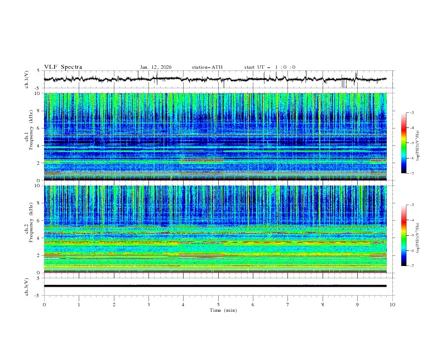Viewport: 442px width, 342px height.
Task: Click the "-3" label on ch.2 color bar
Action: click(412, 205)
